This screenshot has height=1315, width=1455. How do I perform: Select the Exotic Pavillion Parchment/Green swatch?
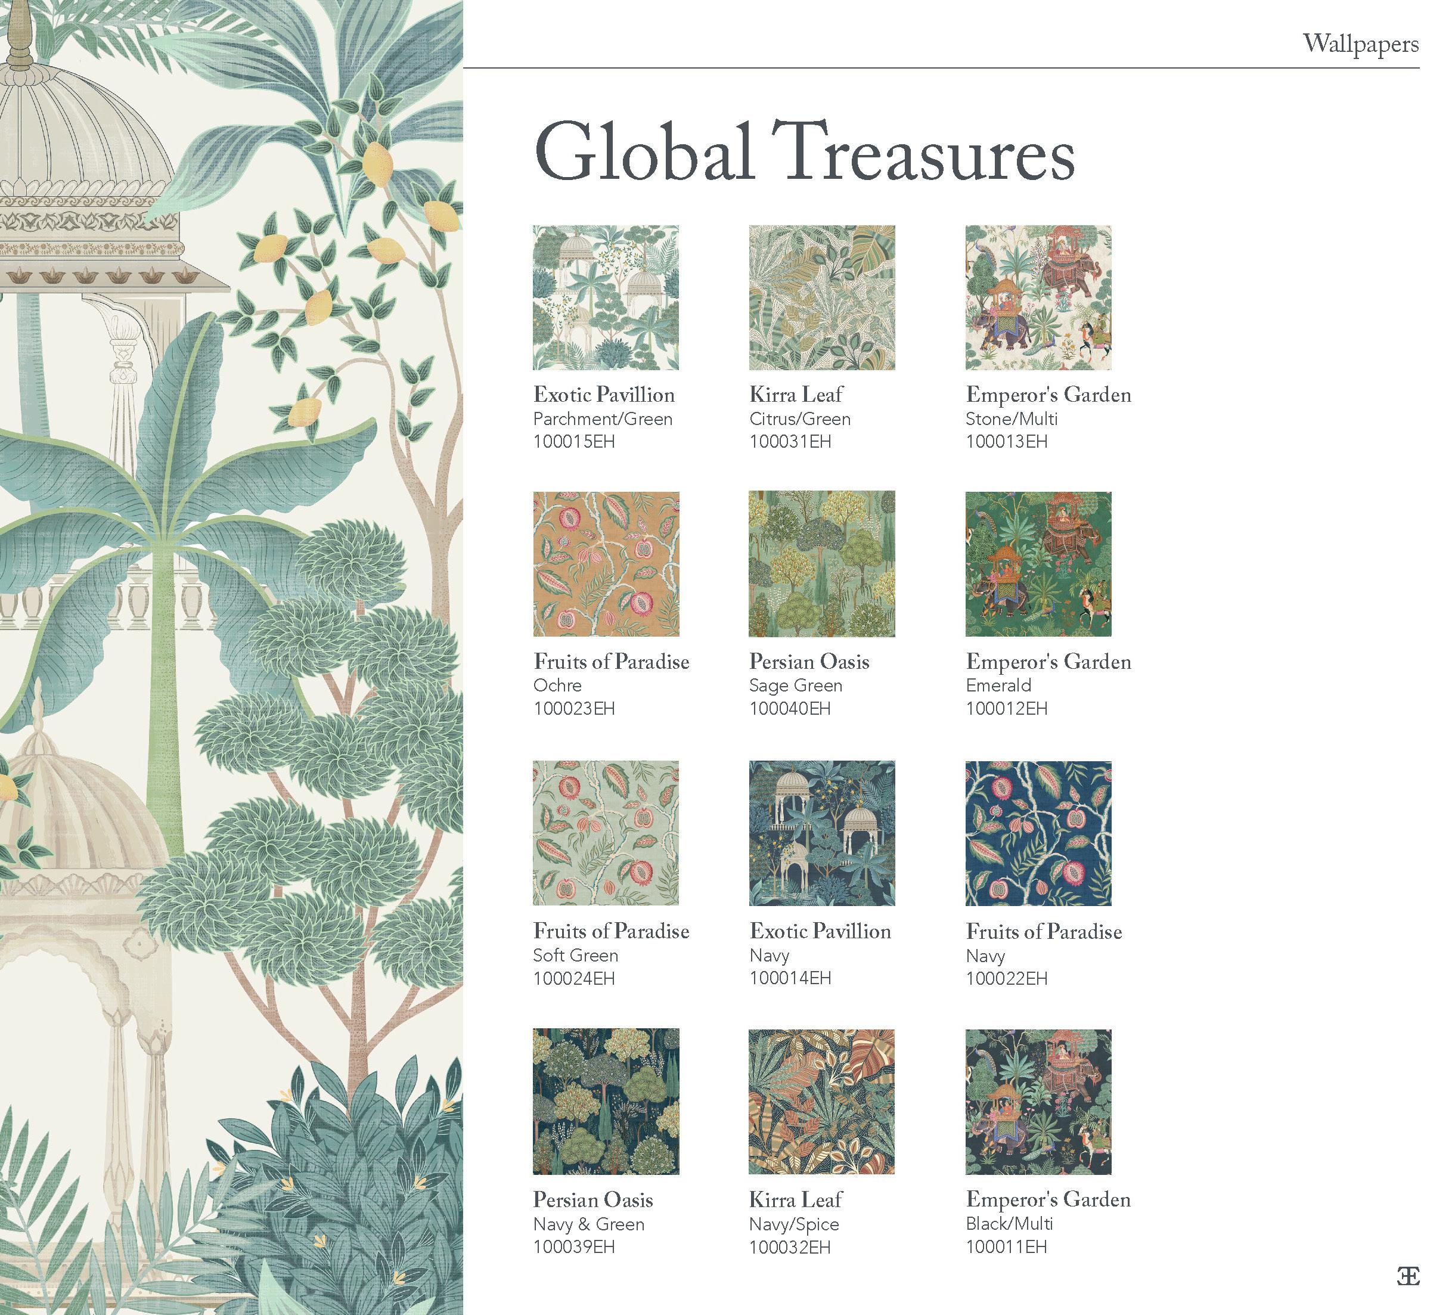coord(606,297)
